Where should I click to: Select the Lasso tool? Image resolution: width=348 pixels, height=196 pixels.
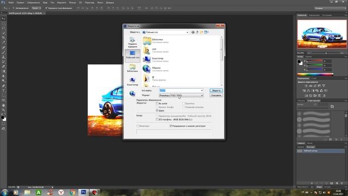click(x=3, y=28)
